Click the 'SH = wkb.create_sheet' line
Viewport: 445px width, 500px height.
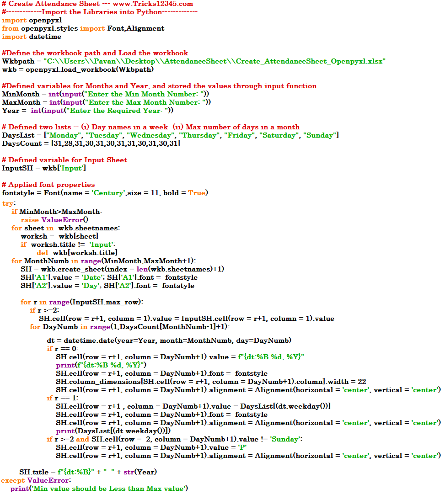123,269
